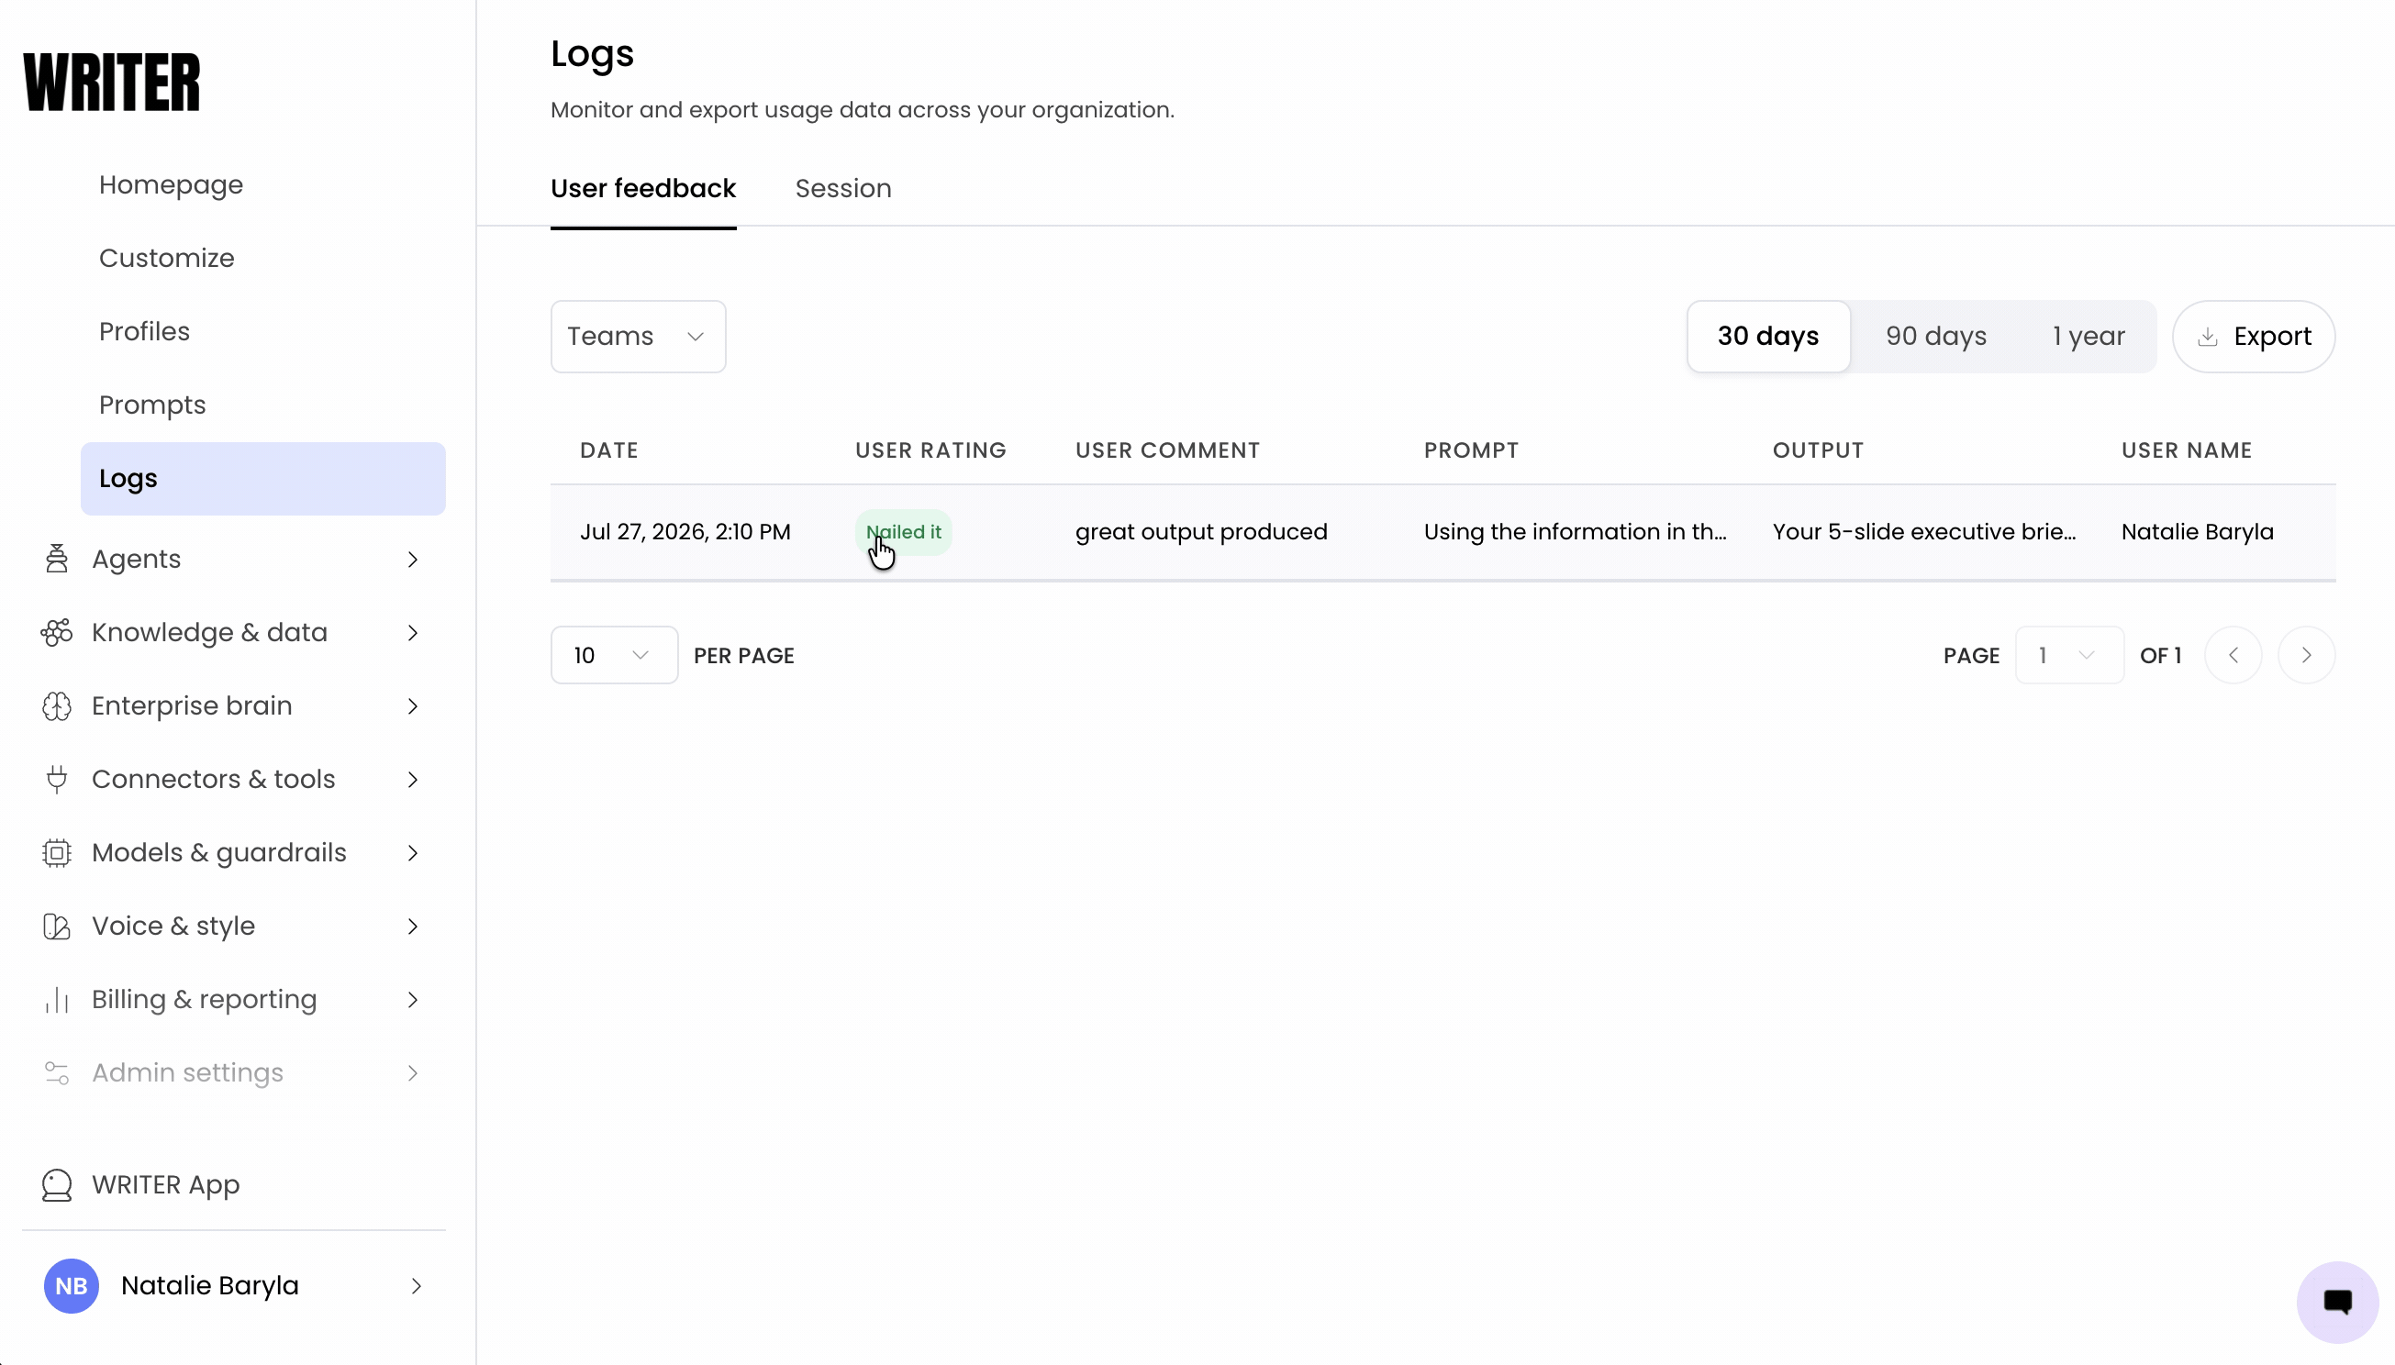The width and height of the screenshot is (2395, 1365).
Task: Open the page number dropdown
Action: click(2067, 655)
